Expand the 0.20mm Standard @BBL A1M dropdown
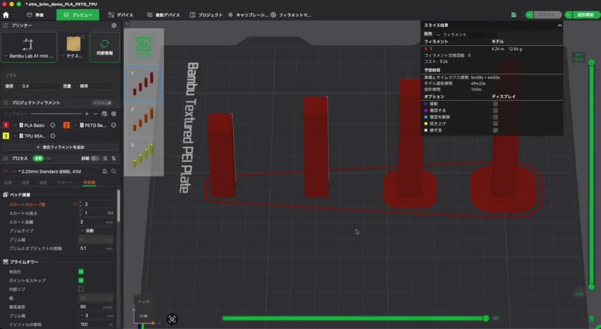This screenshot has width=601, height=329. pos(55,171)
